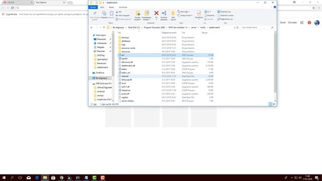Switch to the Giriş (Home) ribbon tab
The height and width of the screenshot is (181, 322).
(x=102, y=7)
